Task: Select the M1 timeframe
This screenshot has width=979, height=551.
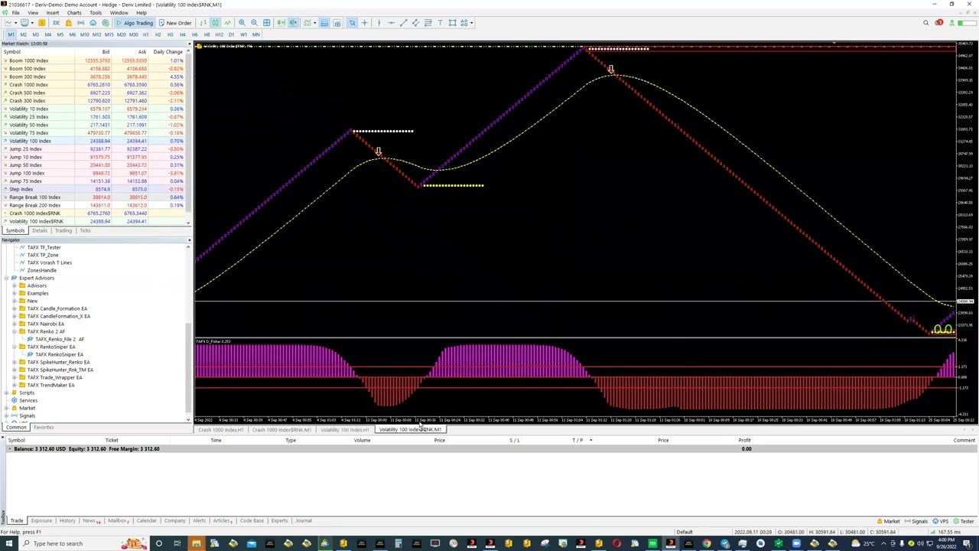Action: tap(11, 34)
